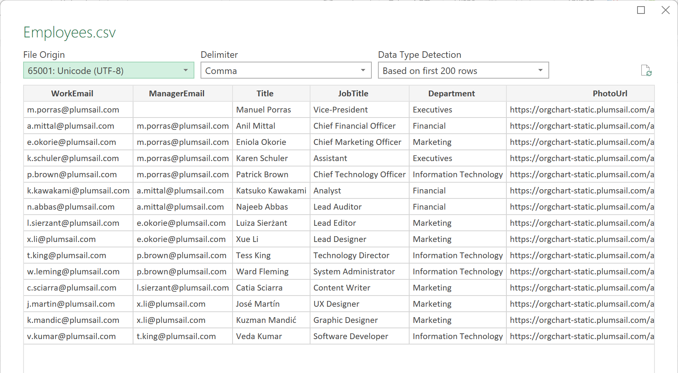Click the Lead Editor cell
678x373 pixels.
point(360,223)
